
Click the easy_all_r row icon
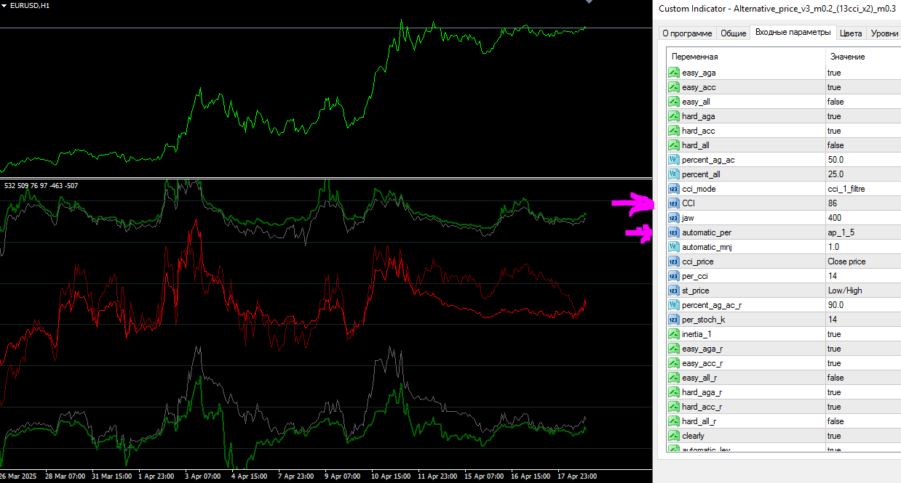tap(674, 378)
